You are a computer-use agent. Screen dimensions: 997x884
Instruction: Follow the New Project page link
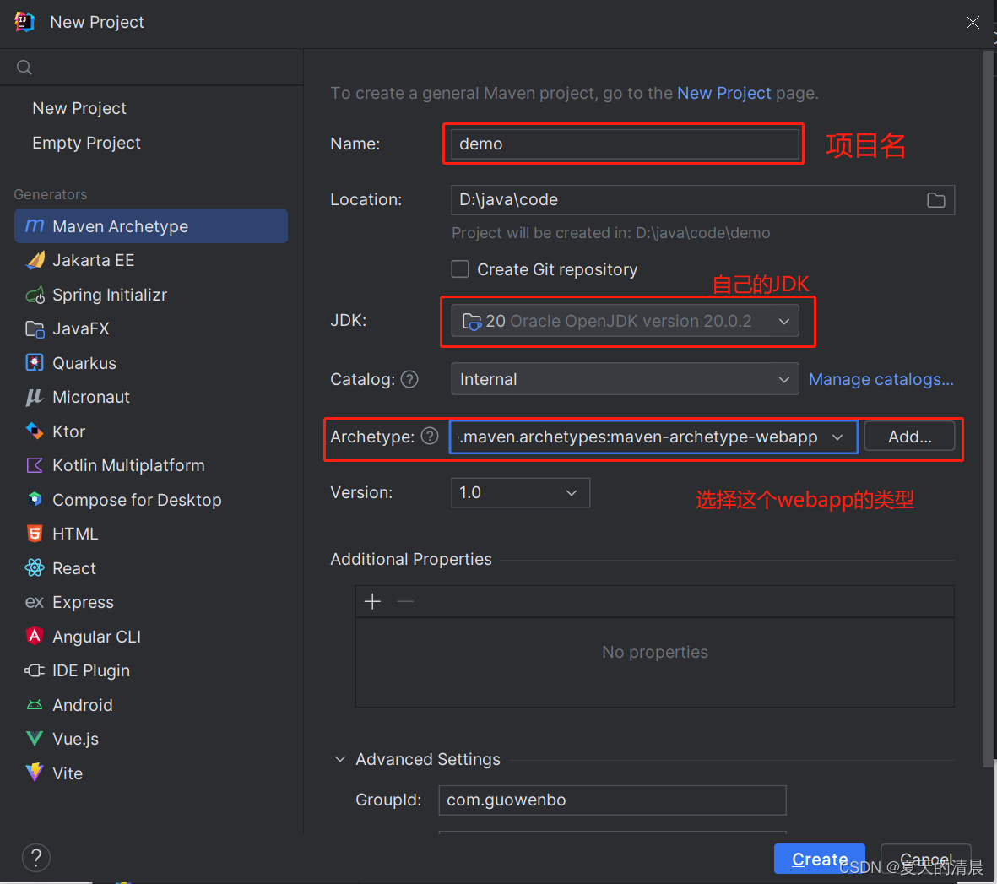[723, 94]
